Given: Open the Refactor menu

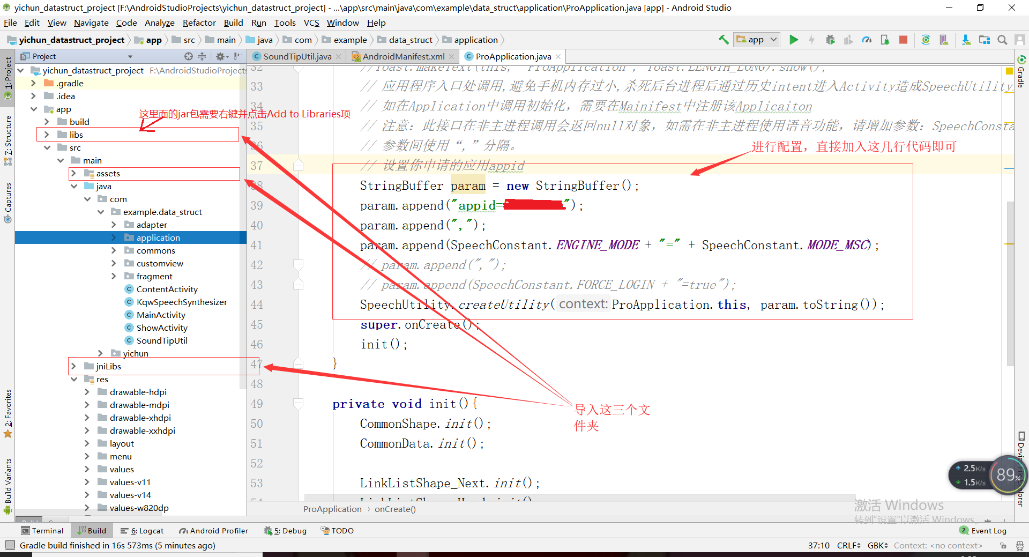Looking at the screenshot, I should click(x=199, y=23).
